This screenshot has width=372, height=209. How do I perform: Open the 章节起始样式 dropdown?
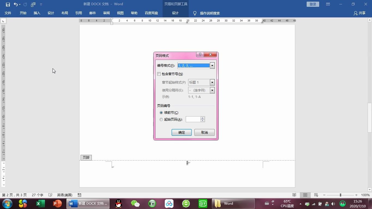pyautogui.click(x=212, y=82)
